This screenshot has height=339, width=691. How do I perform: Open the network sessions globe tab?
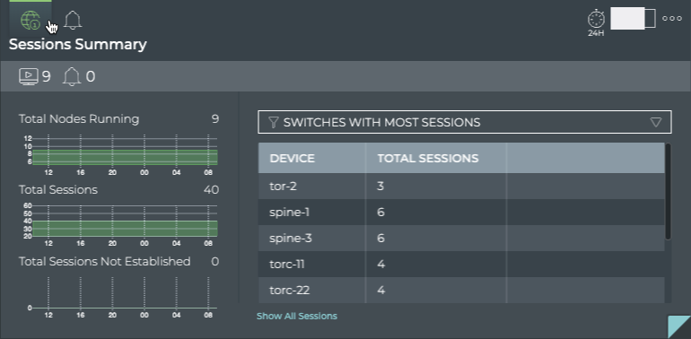[31, 21]
